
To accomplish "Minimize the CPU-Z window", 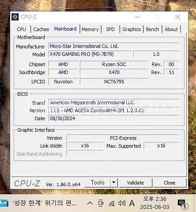I will click(137, 17).
